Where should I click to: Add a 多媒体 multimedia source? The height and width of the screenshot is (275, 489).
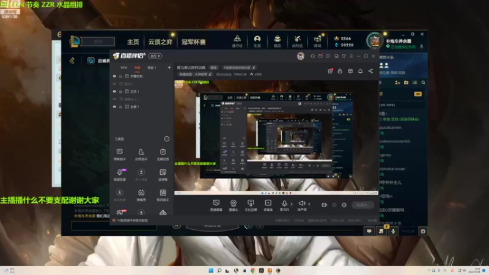pyautogui.click(x=268, y=205)
